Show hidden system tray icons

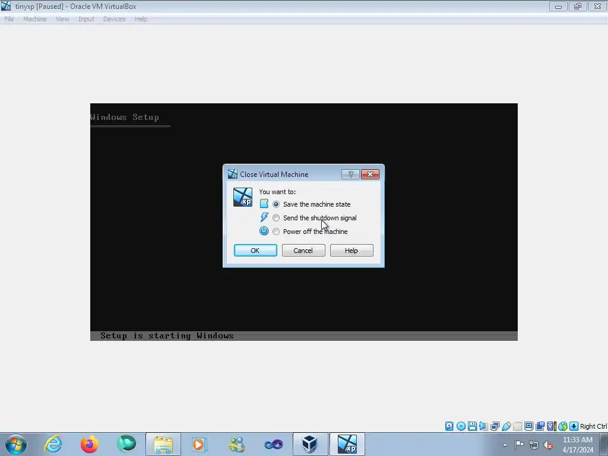tap(505, 445)
